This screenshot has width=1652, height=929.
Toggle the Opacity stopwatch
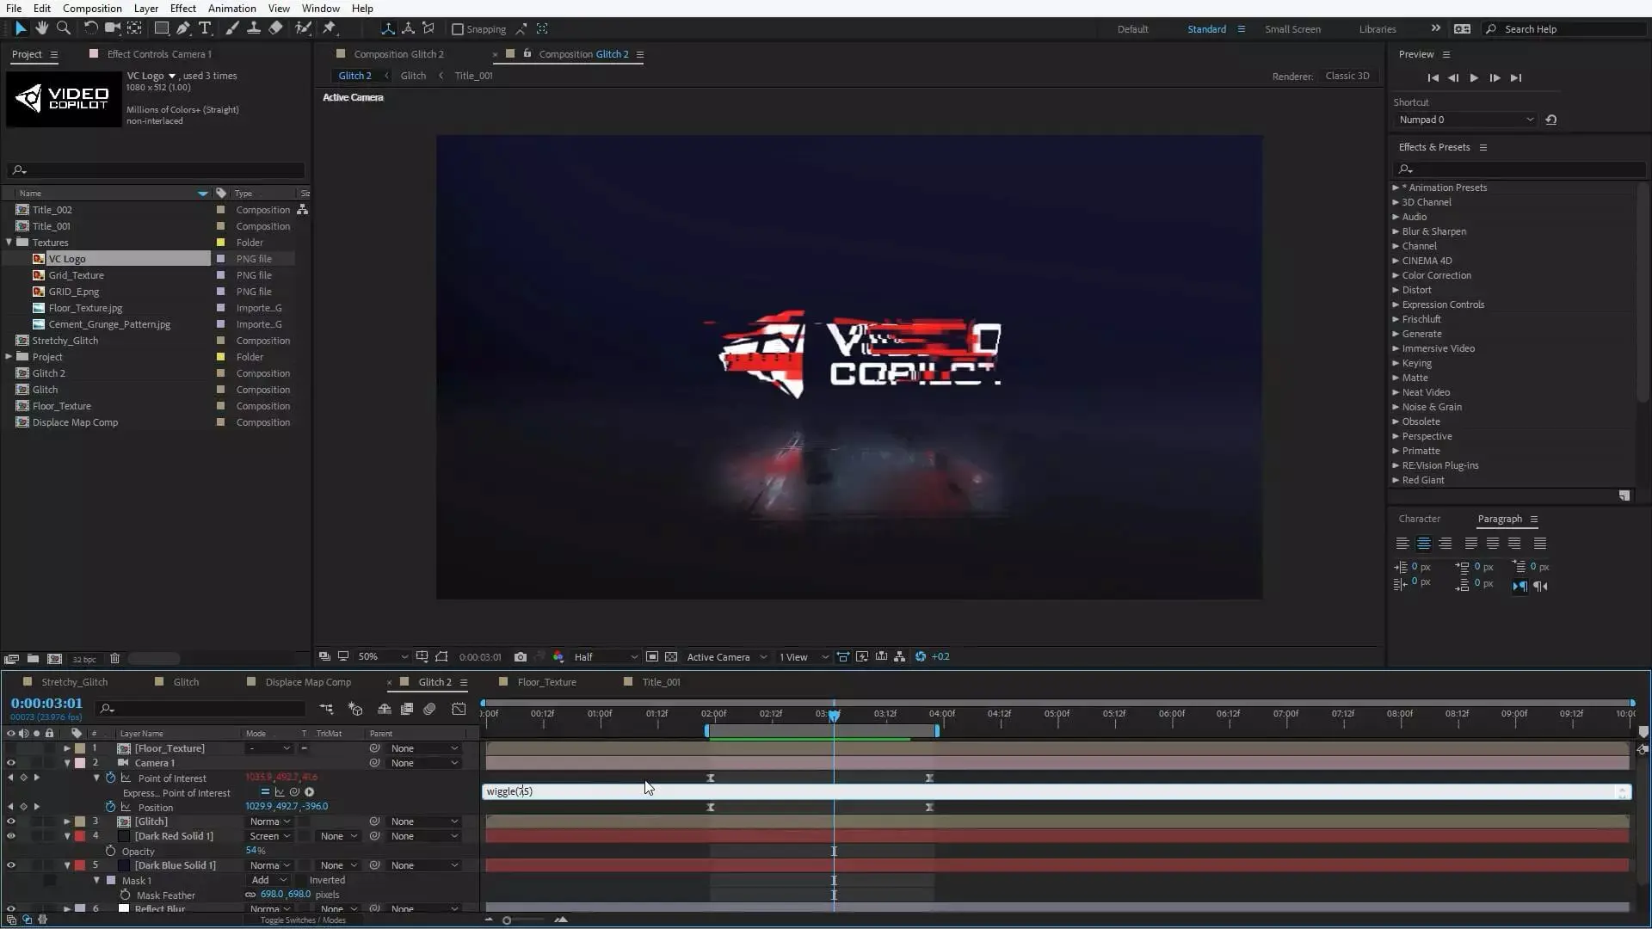click(x=110, y=852)
